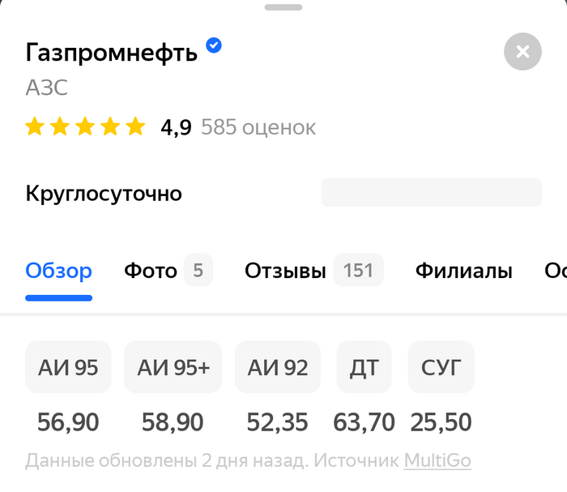Tap the 4,9 rating score
The width and height of the screenshot is (567, 492).
[x=176, y=127]
